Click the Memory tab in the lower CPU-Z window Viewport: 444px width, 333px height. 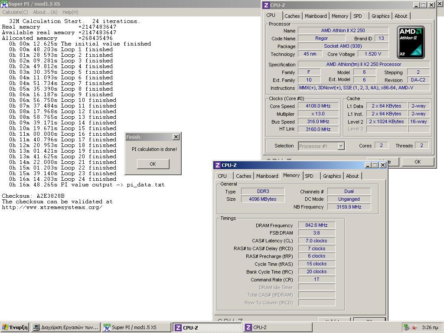point(291,175)
